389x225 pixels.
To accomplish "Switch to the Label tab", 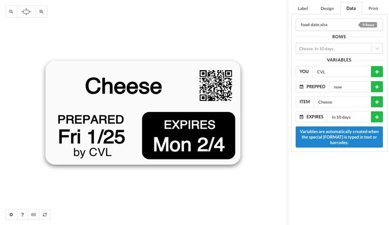I will click(302, 8).
